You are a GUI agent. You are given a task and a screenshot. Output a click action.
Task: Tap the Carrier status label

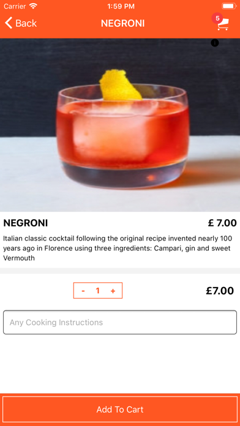15,6
